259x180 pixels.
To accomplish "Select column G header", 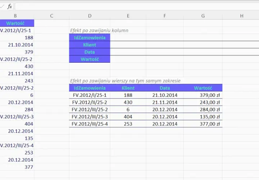I will (203, 16).
